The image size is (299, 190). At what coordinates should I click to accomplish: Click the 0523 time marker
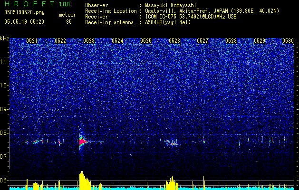point(89,41)
